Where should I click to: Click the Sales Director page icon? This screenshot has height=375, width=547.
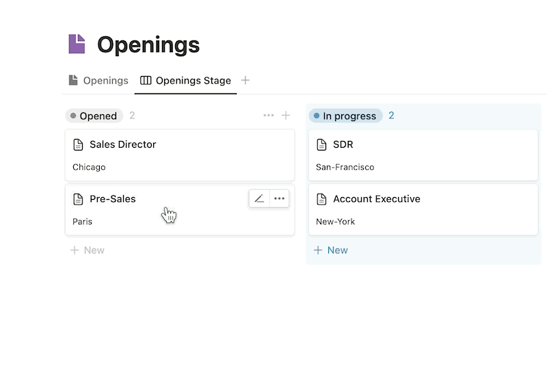point(78,144)
